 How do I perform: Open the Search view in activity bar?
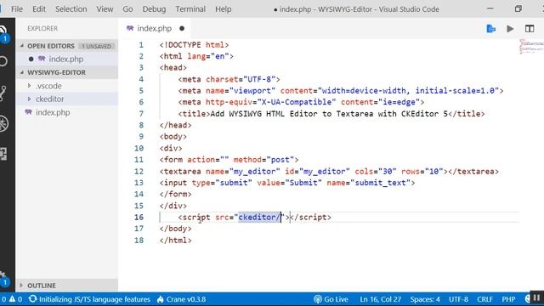(x=3, y=61)
